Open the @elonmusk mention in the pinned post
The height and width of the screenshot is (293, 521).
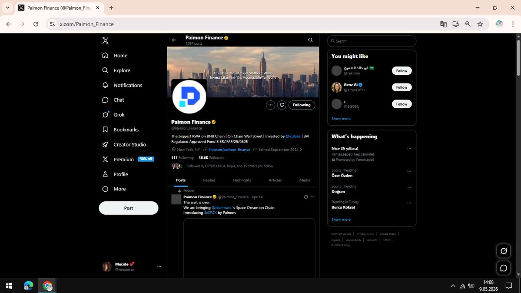tap(222, 207)
